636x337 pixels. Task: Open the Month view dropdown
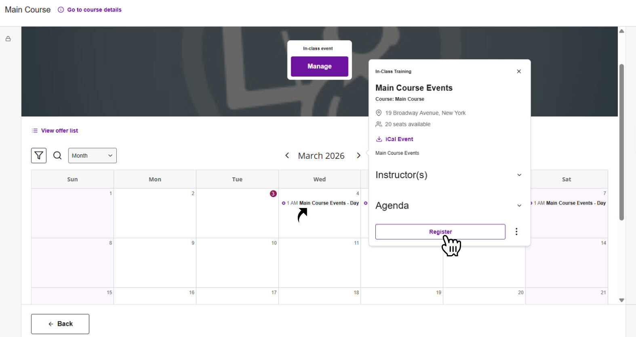point(92,156)
